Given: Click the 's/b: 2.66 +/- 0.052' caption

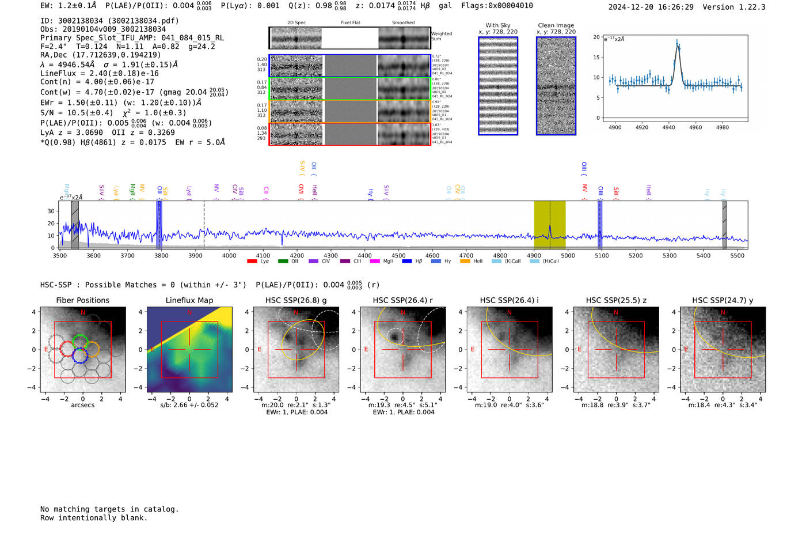Looking at the screenshot, I should (189, 405).
